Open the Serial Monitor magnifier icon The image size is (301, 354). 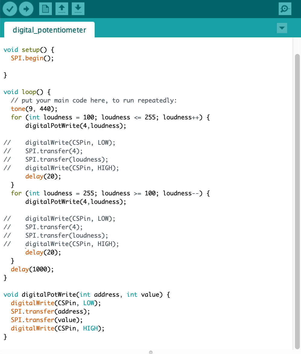285,9
